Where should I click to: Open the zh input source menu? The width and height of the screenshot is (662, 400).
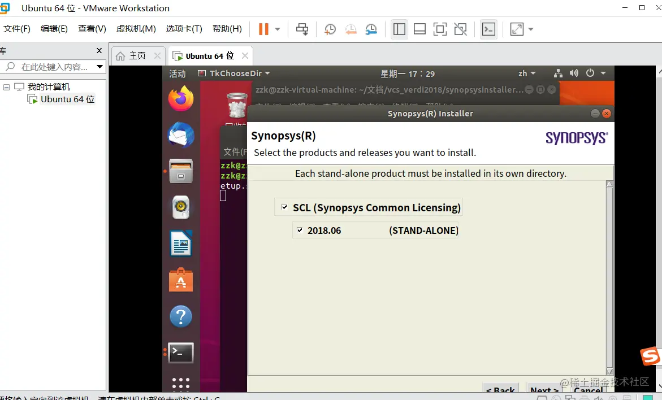click(x=527, y=73)
